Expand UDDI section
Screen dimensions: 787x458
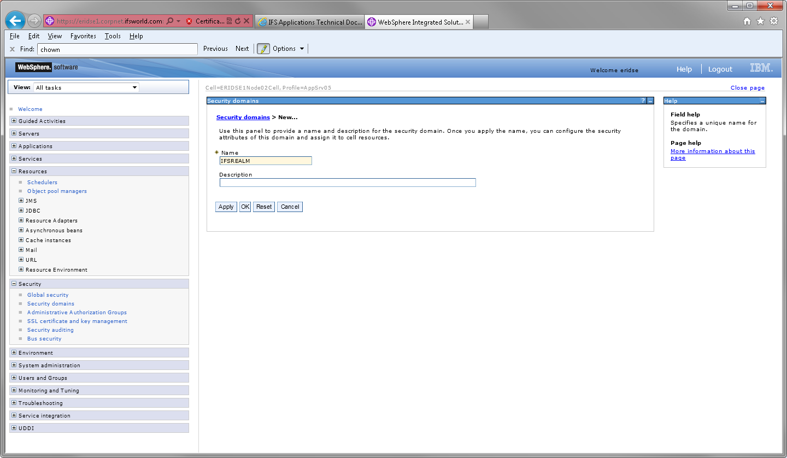pos(14,428)
